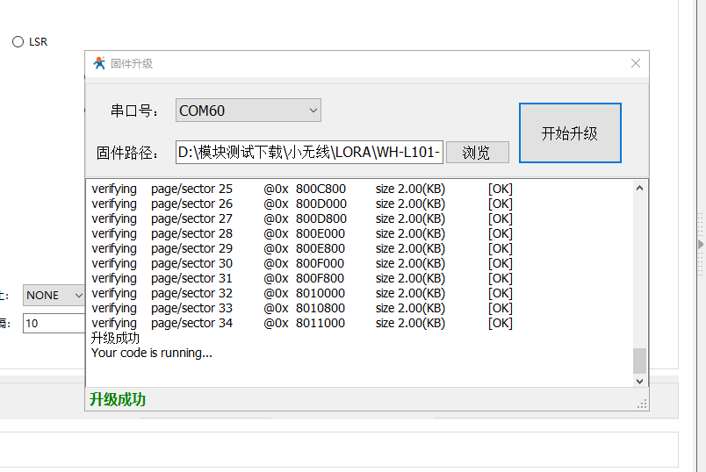Viewport: 706px width, 472px height.
Task: Click the 固件升级 title bar text
Action: tap(132, 63)
